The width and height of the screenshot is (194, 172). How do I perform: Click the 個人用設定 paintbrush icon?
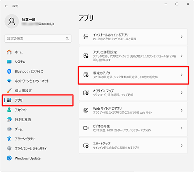click(x=9, y=91)
